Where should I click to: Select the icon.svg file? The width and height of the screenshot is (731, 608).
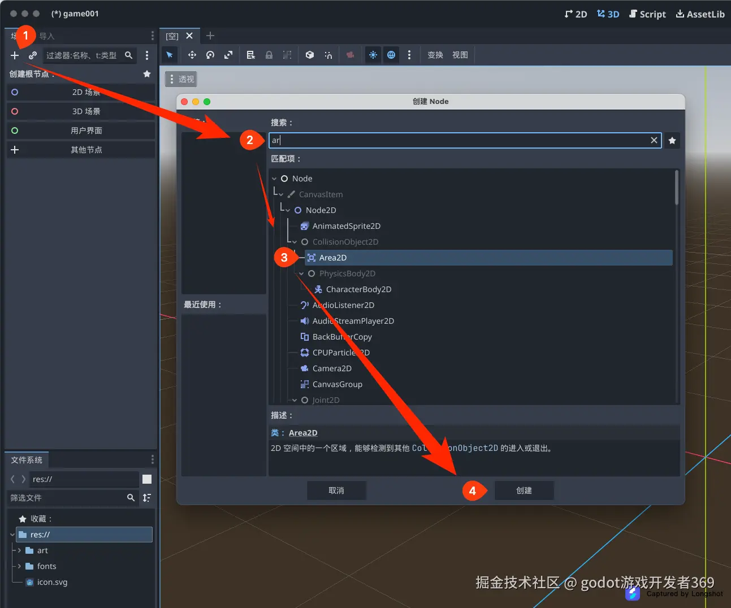click(52, 582)
